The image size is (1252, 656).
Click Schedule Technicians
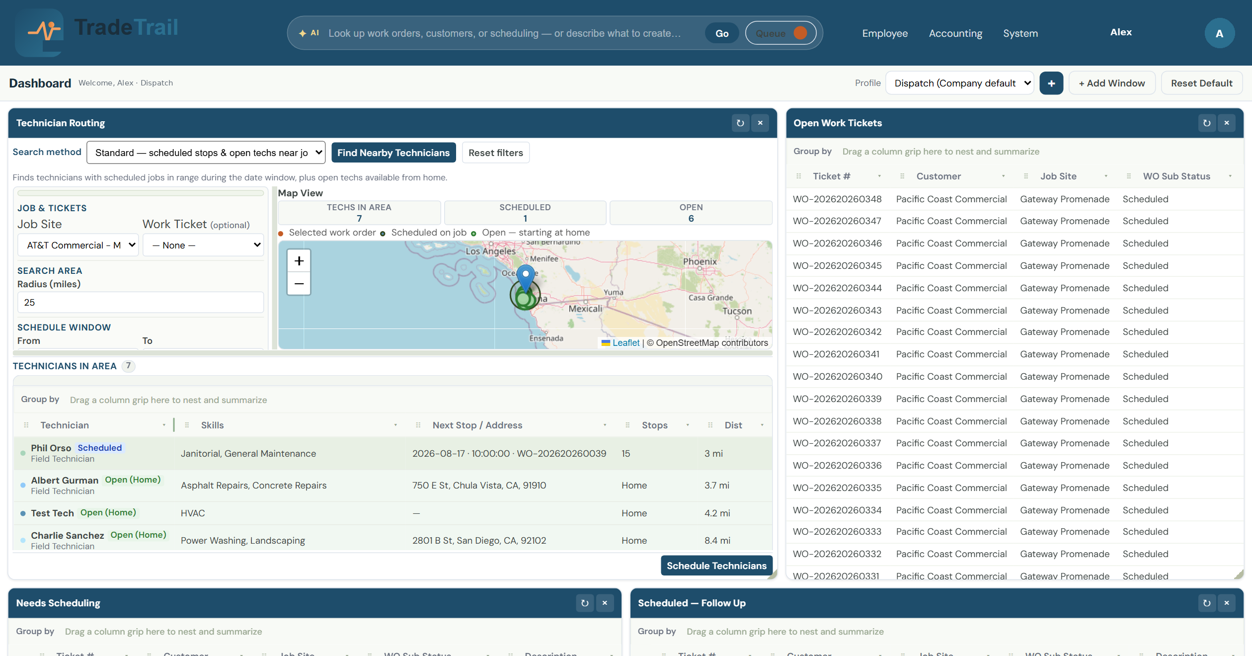pos(716,566)
